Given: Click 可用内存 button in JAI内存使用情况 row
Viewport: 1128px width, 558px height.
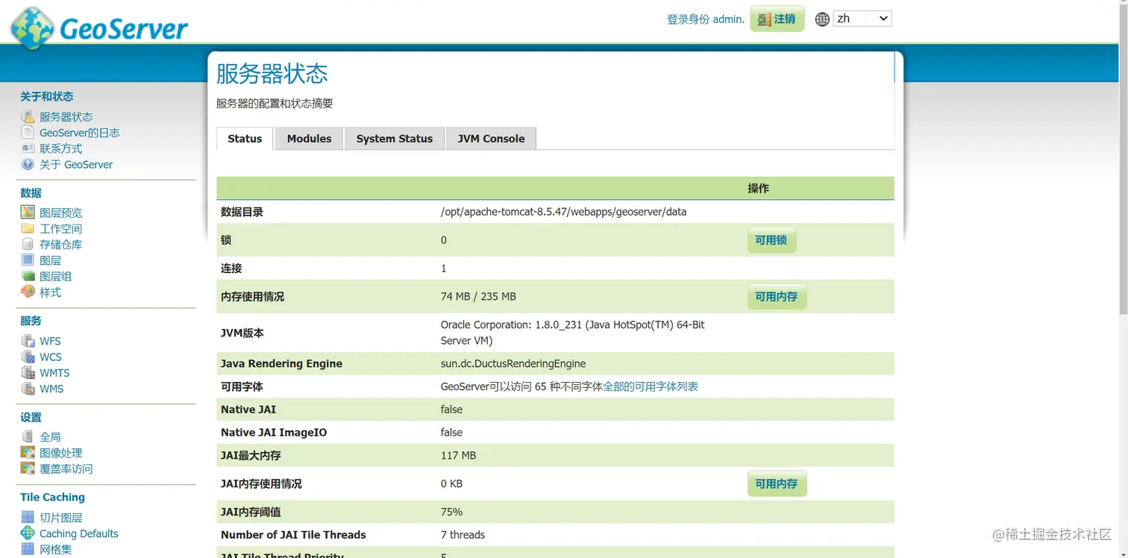Looking at the screenshot, I should pos(777,483).
